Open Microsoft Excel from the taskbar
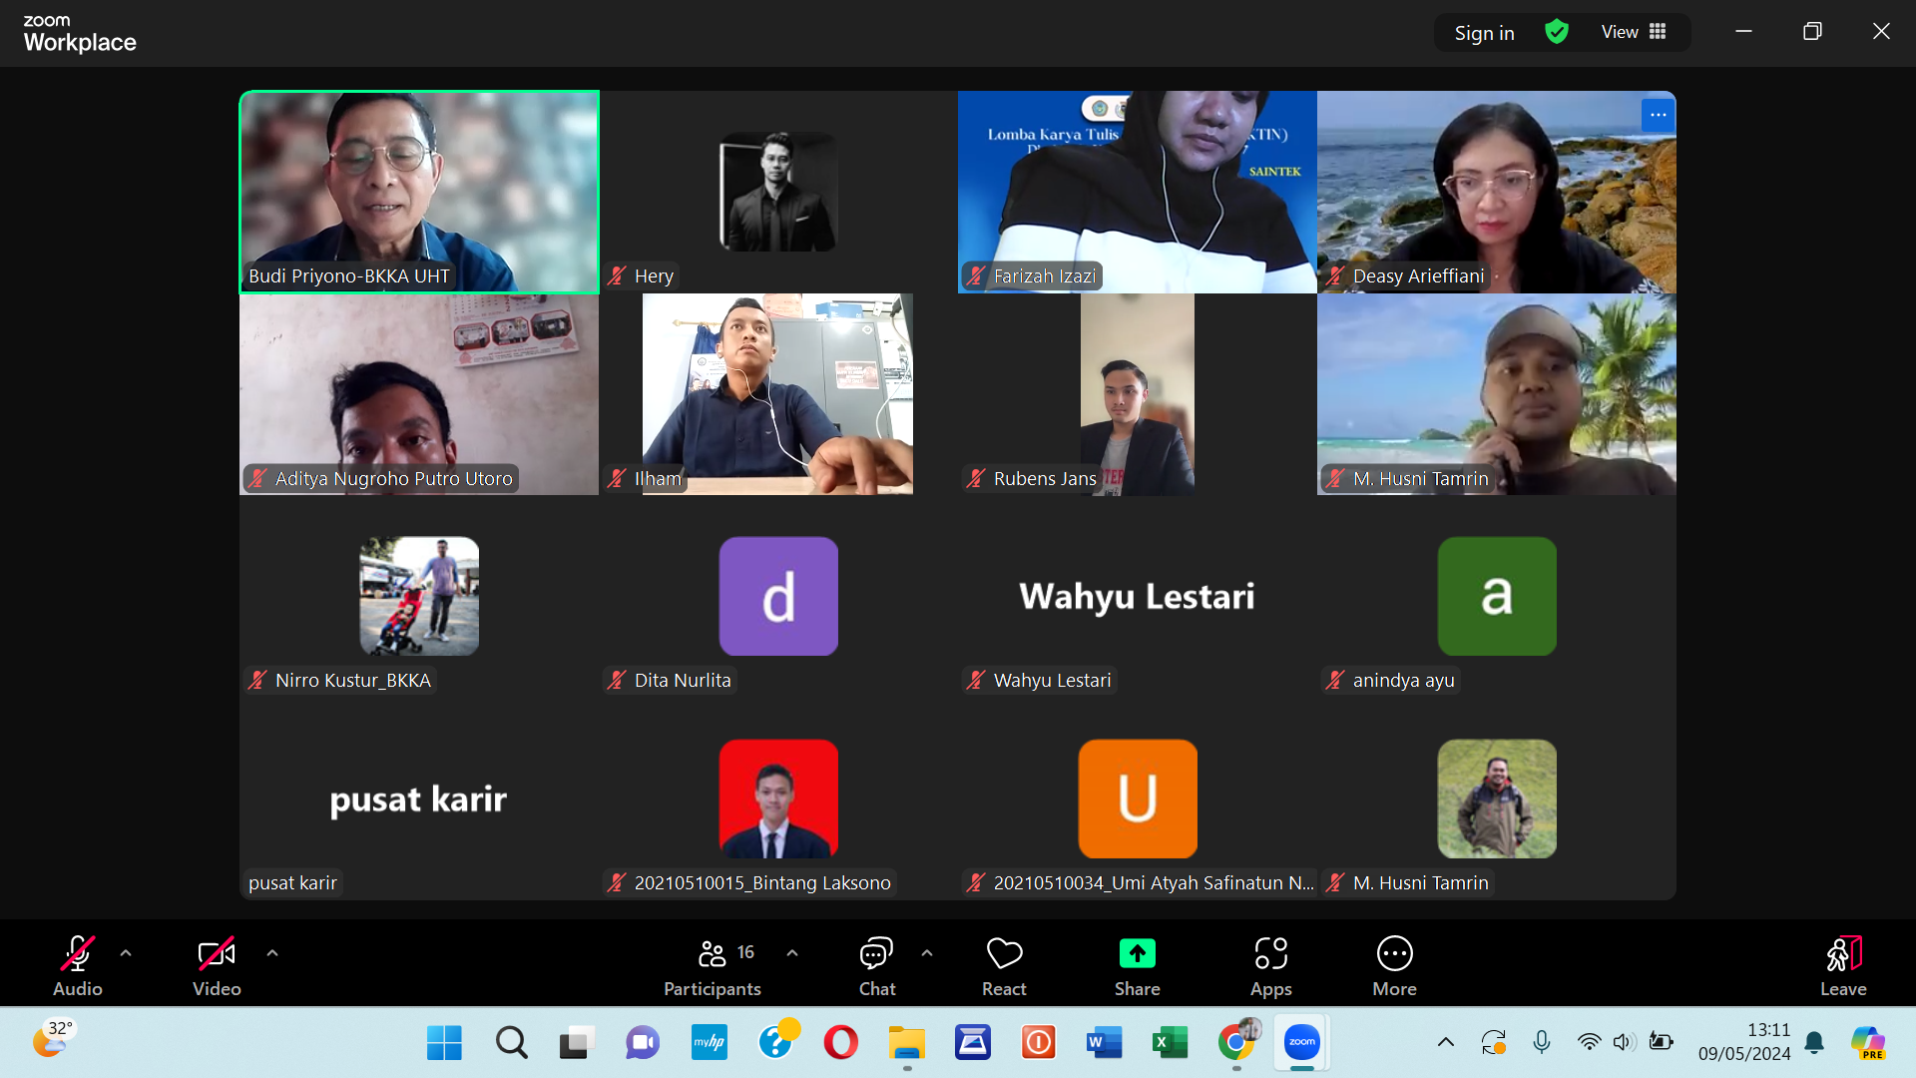 pos(1170,1043)
